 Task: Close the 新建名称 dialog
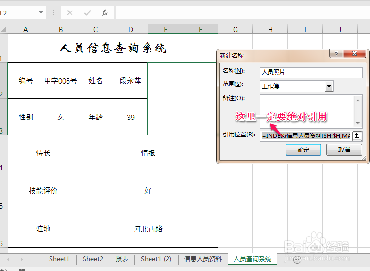[x=354, y=53]
